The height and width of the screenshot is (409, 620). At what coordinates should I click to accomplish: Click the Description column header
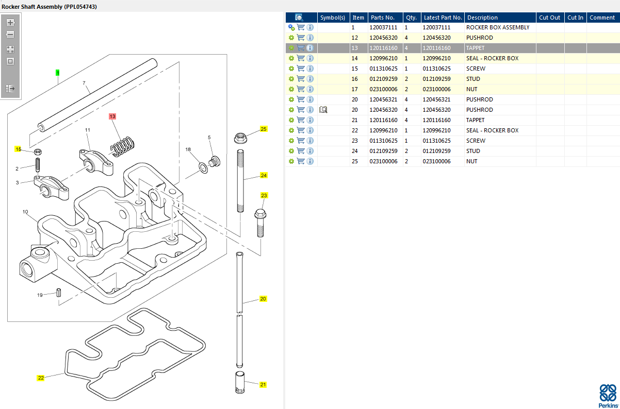click(482, 18)
